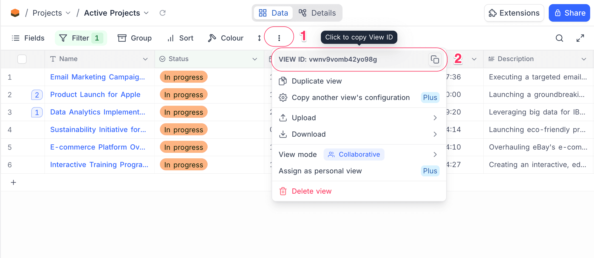Open the search icon in toolbar
This screenshot has width=594, height=258.
(x=559, y=38)
